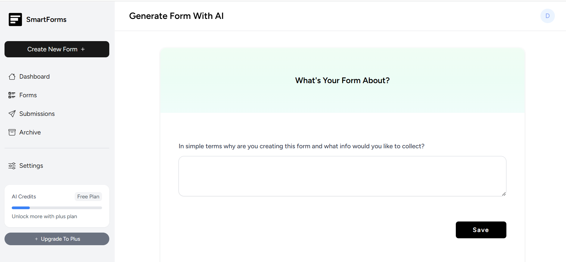
Task: Click inside the form description textarea
Action: coord(342,176)
